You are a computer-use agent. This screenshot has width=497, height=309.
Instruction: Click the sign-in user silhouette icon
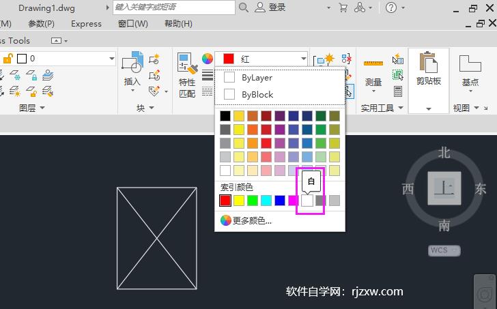(x=260, y=8)
